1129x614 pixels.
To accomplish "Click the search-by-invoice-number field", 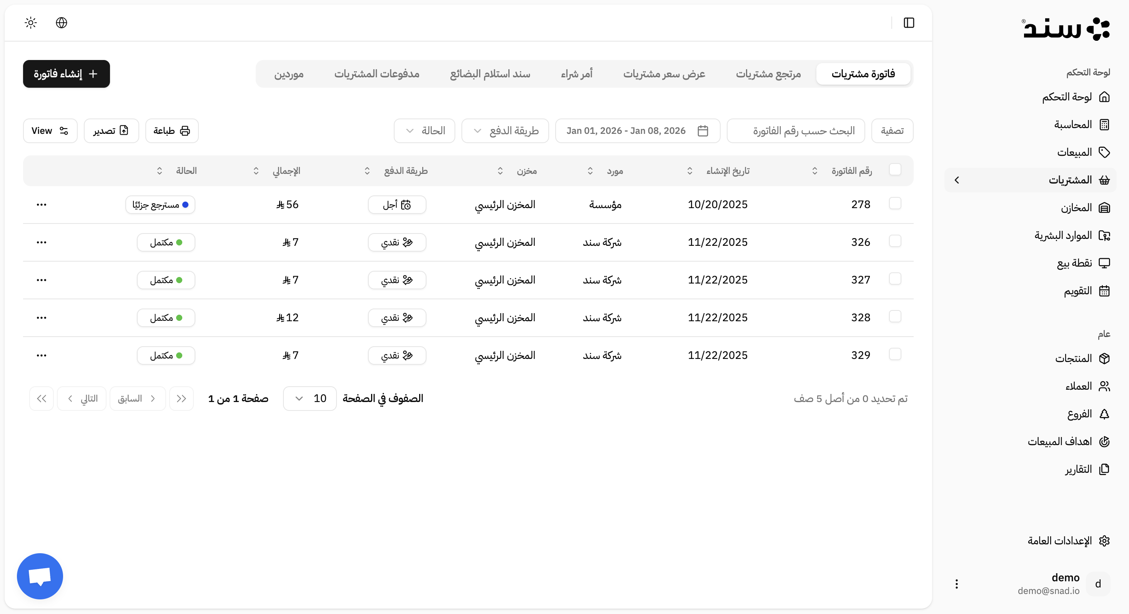I will pyautogui.click(x=796, y=130).
